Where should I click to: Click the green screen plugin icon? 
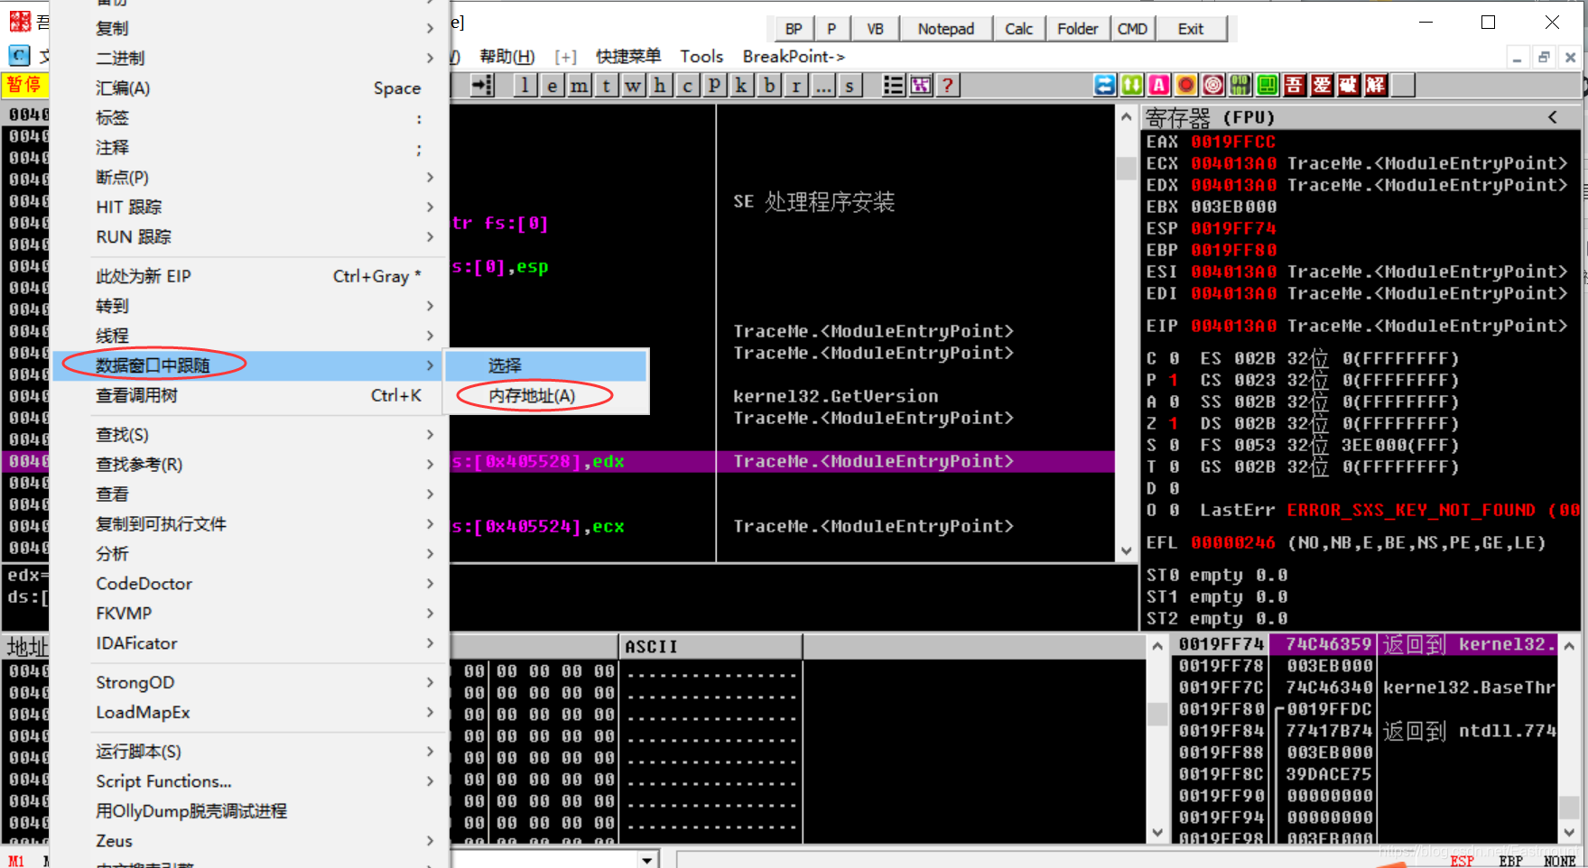pyautogui.click(x=1268, y=86)
